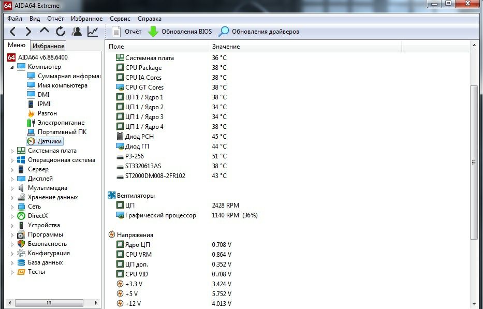Expand the Системная плата tree node
The width and height of the screenshot is (483, 309).
pos(12,151)
